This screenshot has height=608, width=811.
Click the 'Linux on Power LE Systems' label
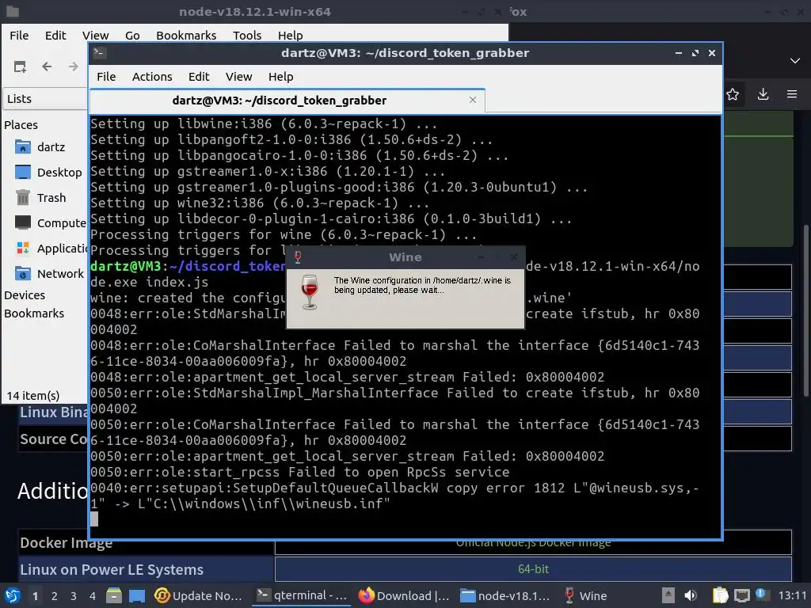112,570
